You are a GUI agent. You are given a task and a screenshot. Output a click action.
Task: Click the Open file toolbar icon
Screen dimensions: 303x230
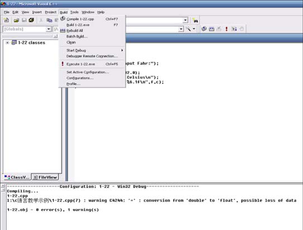tap(16, 20)
